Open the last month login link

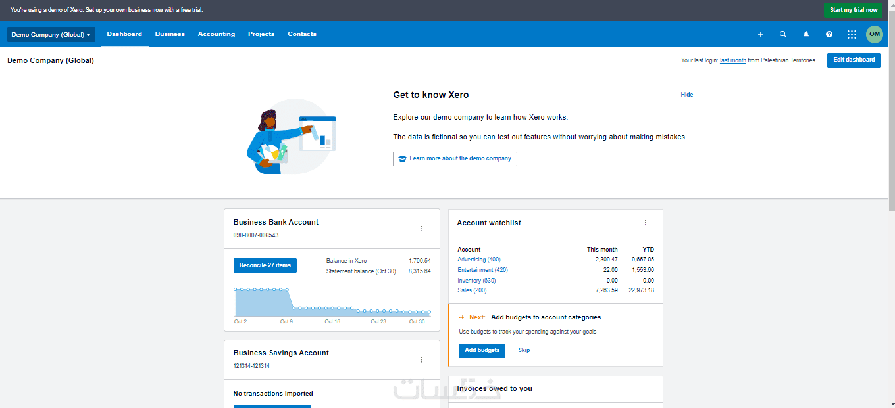(733, 60)
